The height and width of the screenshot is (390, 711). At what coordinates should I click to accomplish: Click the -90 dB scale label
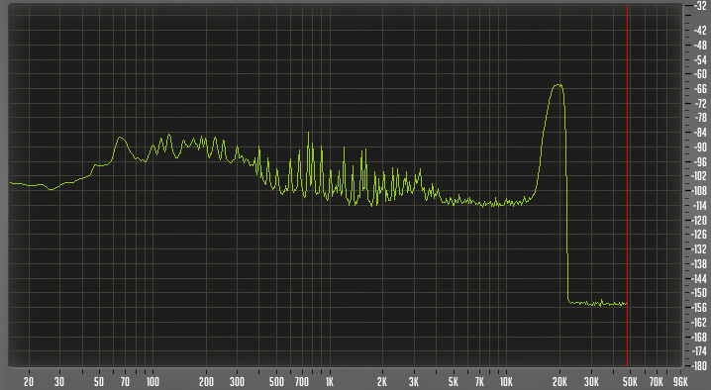pos(700,147)
